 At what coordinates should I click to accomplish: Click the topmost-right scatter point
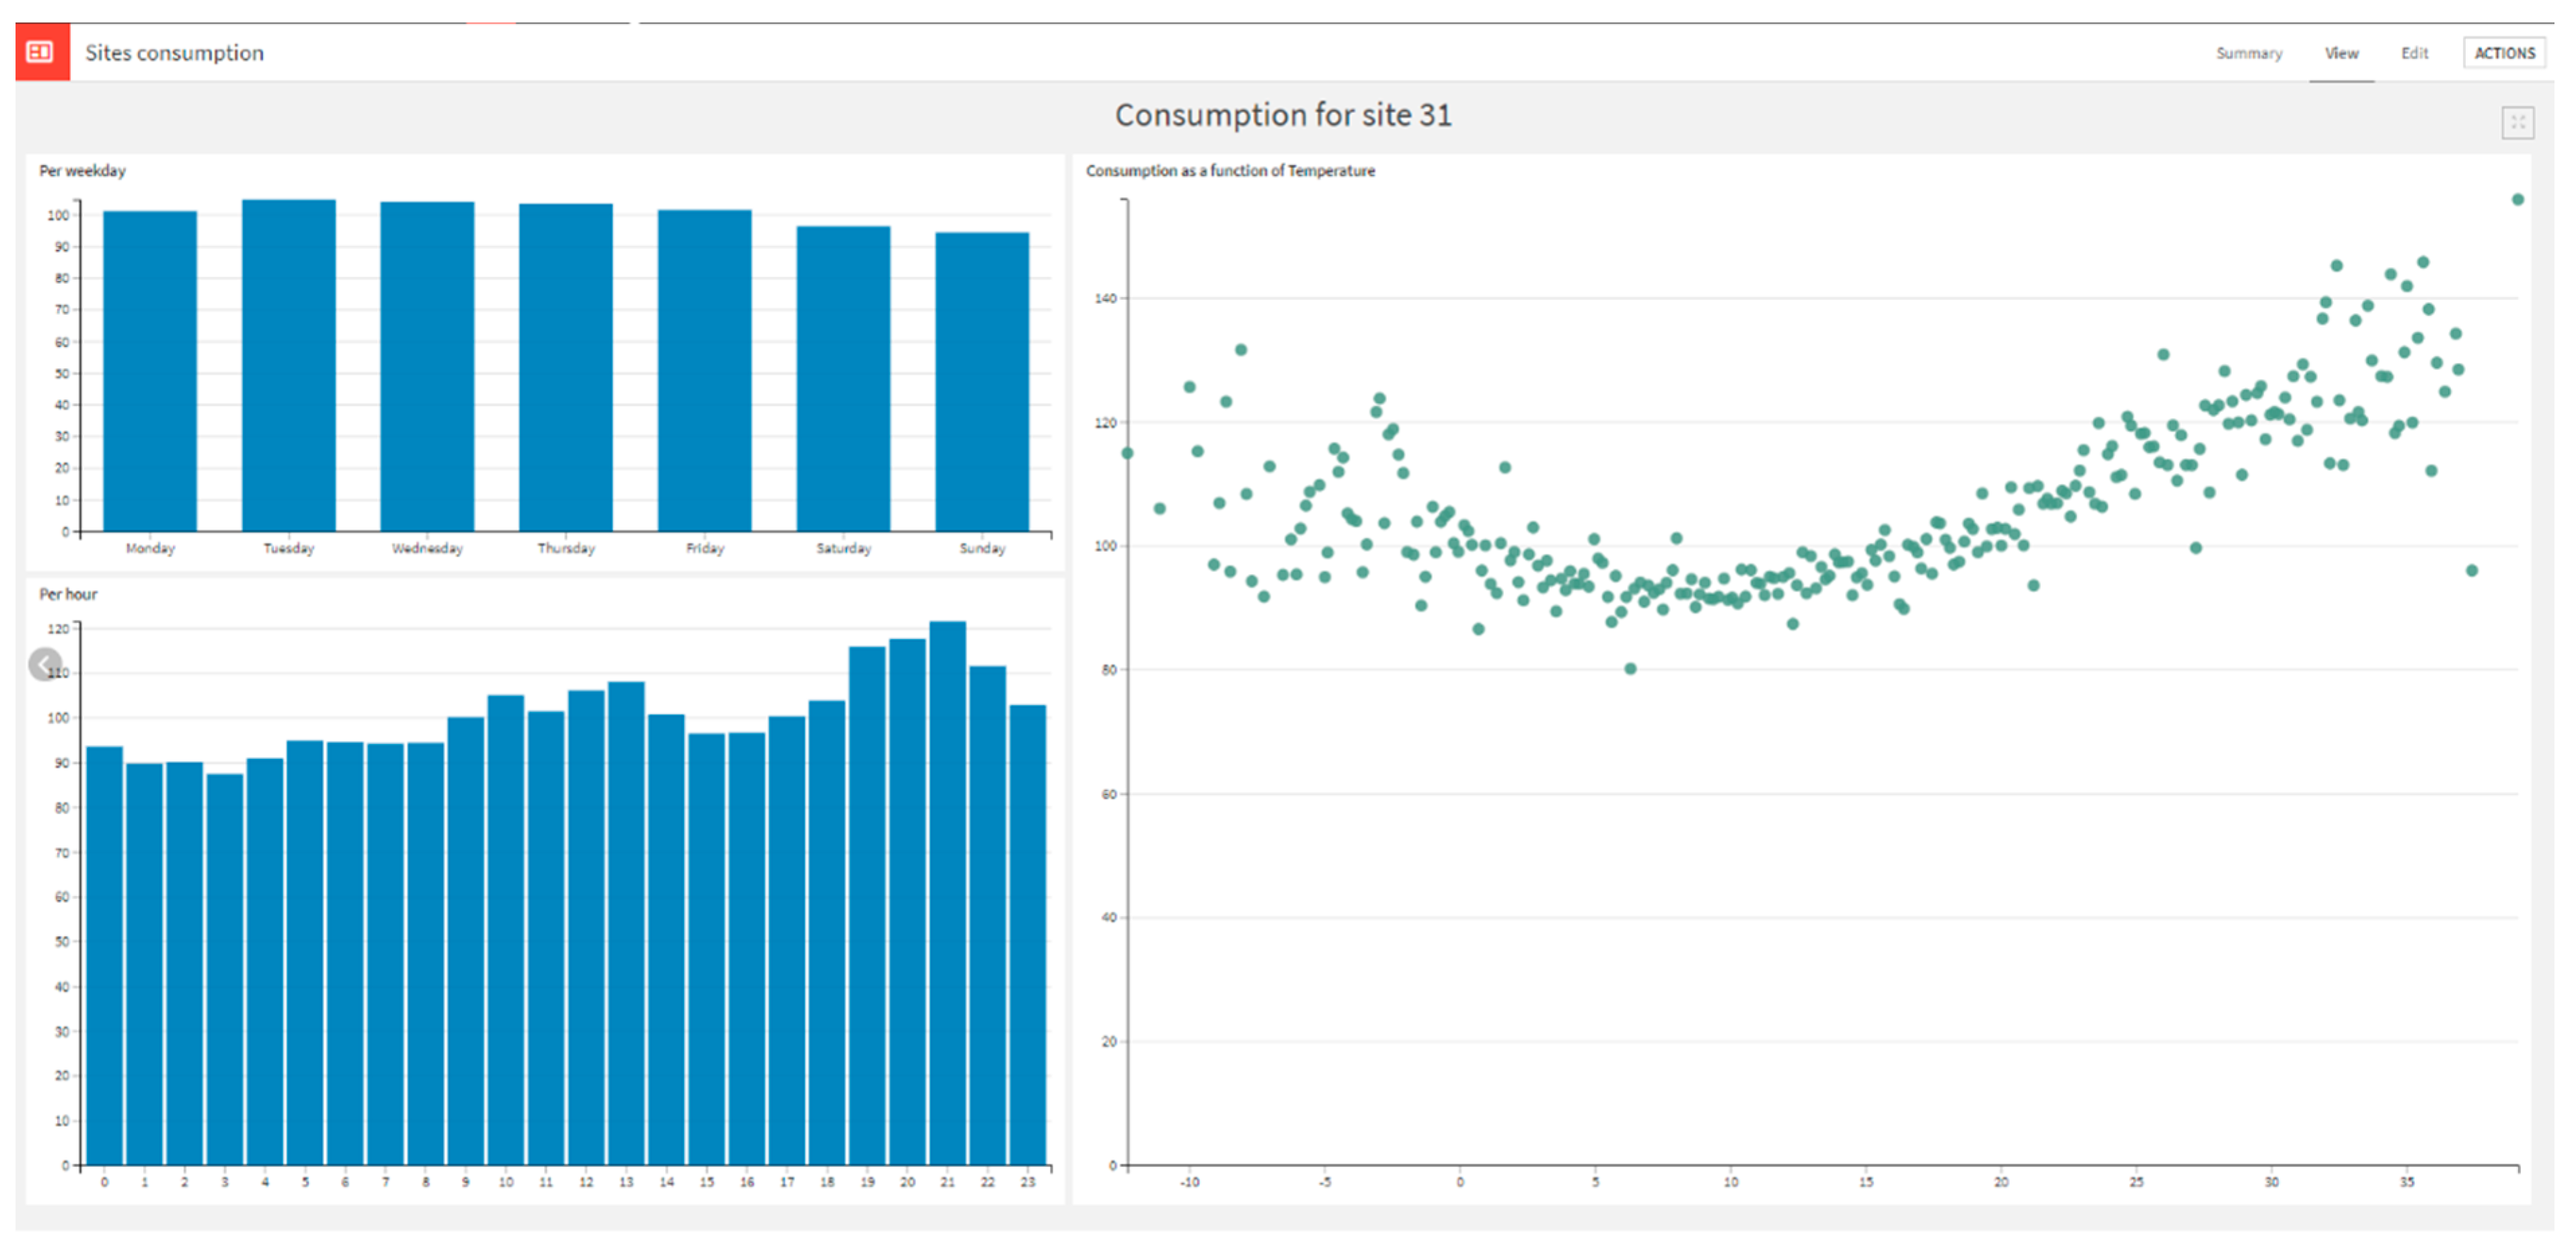pos(2517,200)
